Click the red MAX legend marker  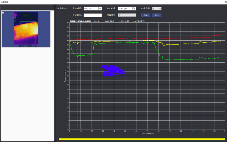click(x=103, y=21)
